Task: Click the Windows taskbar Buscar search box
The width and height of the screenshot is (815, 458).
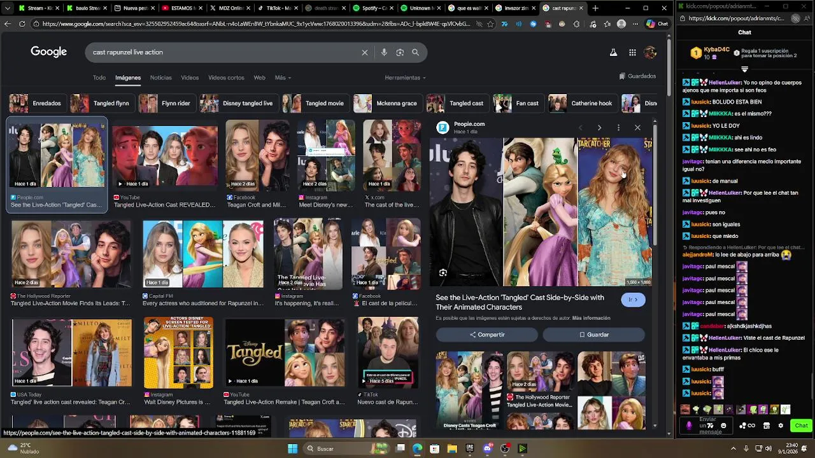Action: point(346,448)
